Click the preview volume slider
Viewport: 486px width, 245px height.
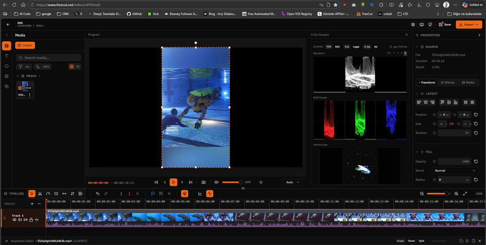point(232,182)
